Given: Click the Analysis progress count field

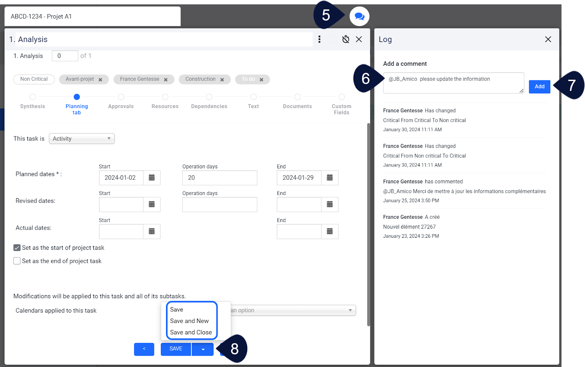Looking at the screenshot, I should 65,56.
